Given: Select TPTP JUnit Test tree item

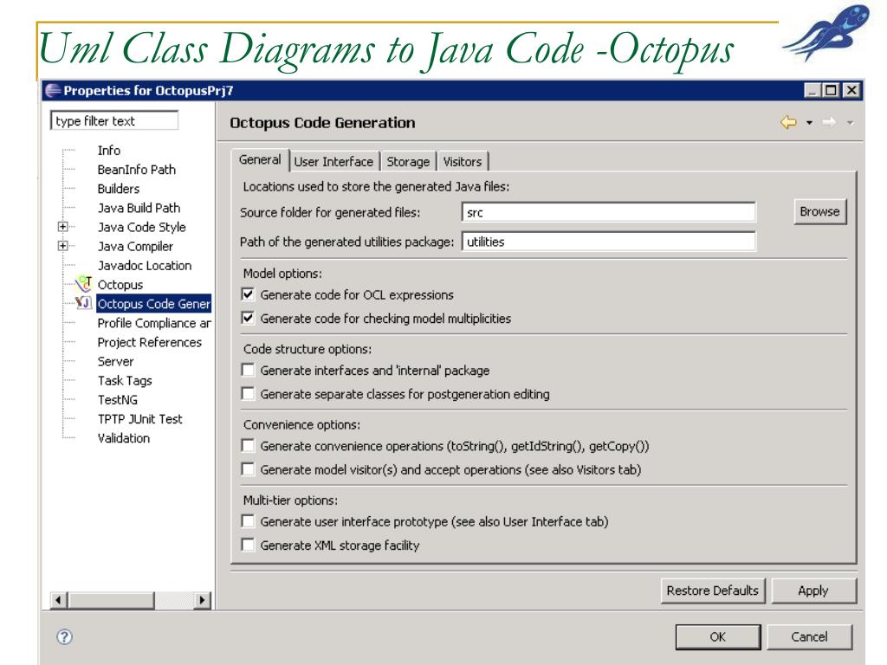Looking at the screenshot, I should [139, 420].
